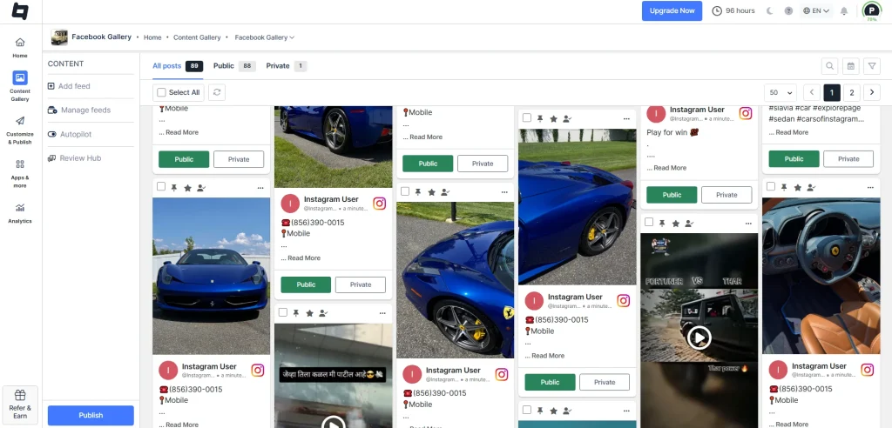Viewport: 892px width, 428px height.
Task: Open the calendar date filter icon
Action: pyautogui.click(x=850, y=66)
